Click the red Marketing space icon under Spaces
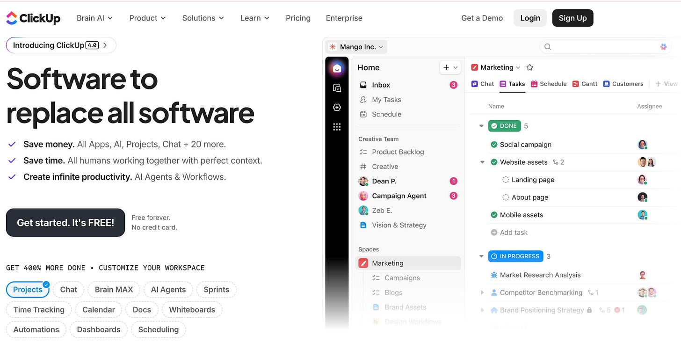The height and width of the screenshot is (357, 681). point(363,263)
